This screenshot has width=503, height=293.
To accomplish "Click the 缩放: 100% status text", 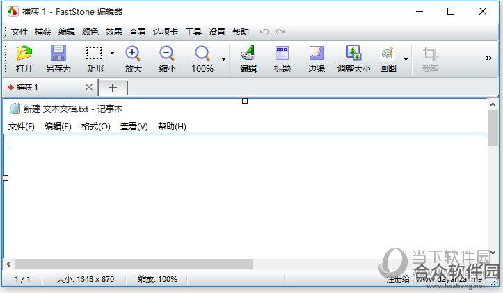I will click(x=157, y=279).
